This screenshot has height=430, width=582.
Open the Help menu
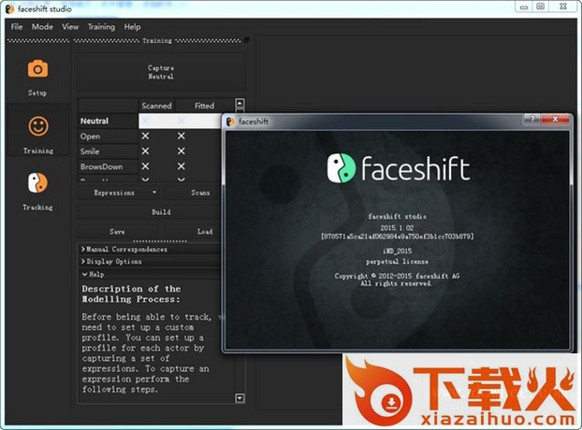coord(132,27)
